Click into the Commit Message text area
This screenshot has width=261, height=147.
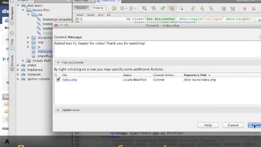(x=157, y=49)
